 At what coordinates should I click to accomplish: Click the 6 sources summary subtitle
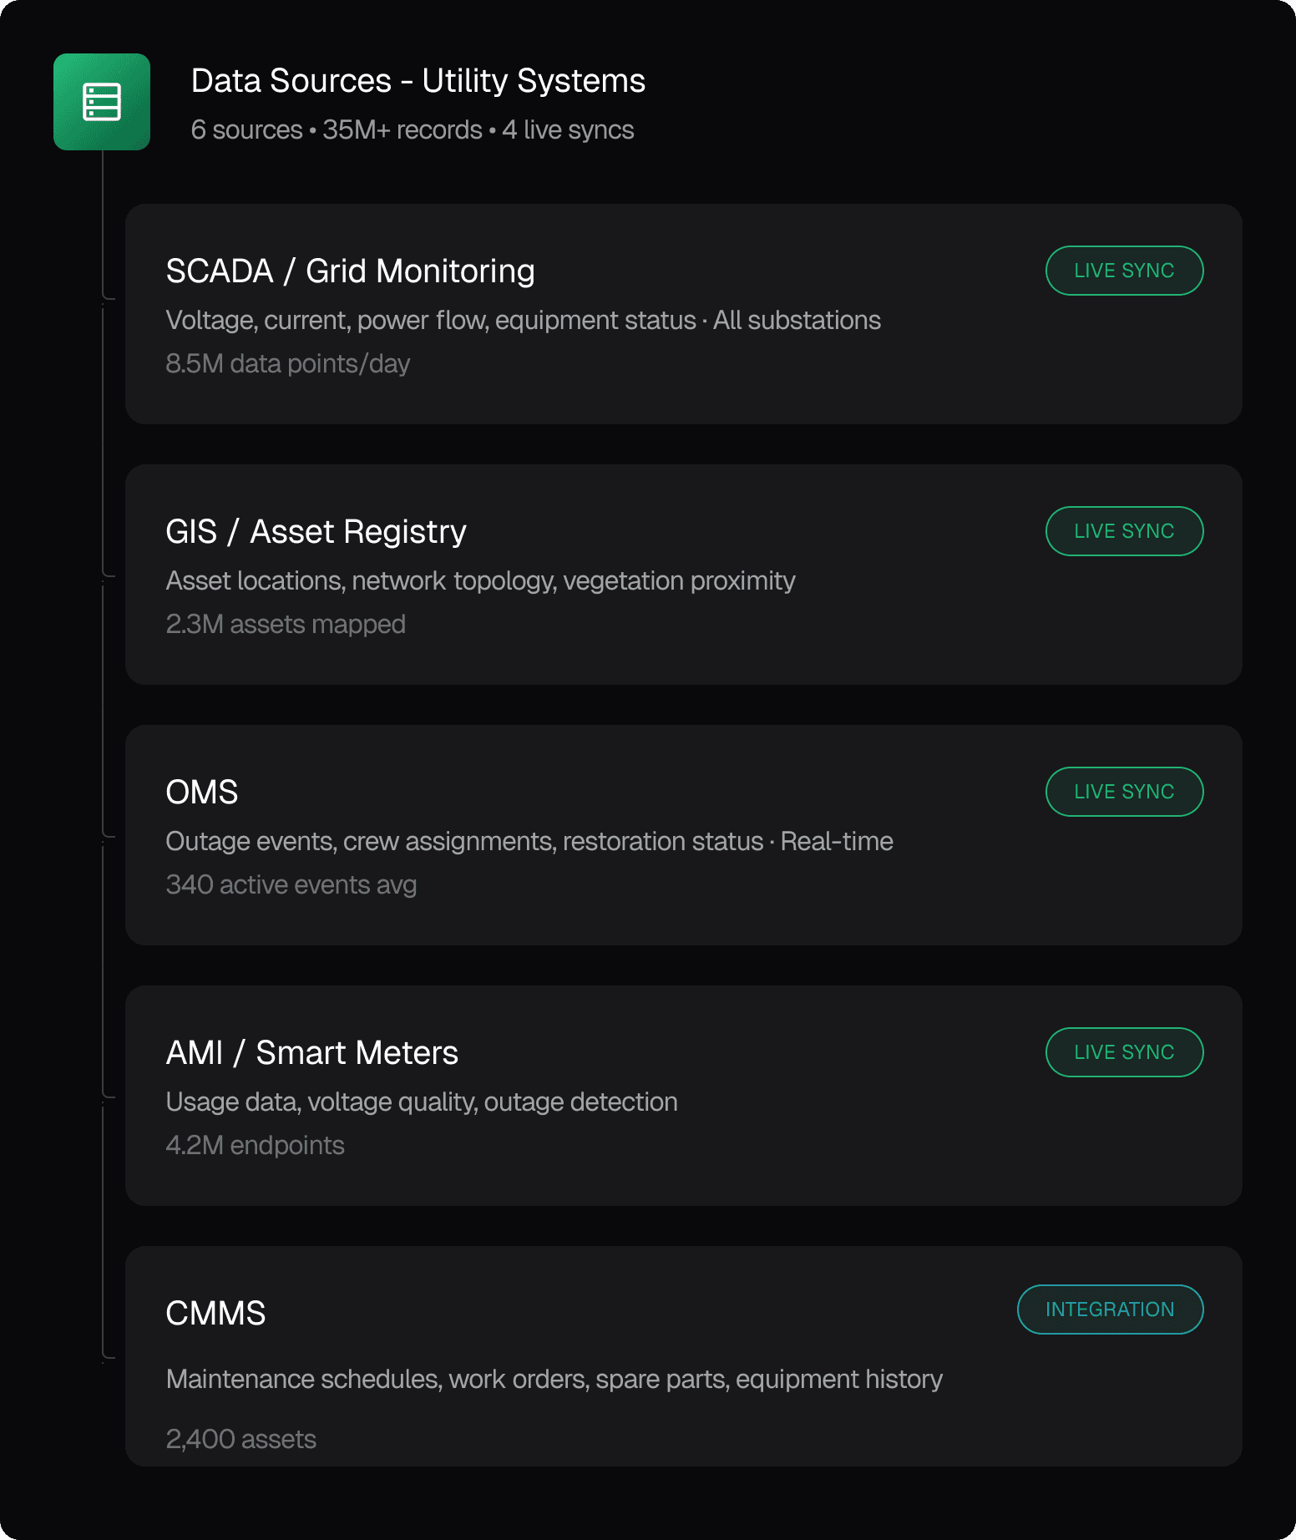(x=412, y=130)
